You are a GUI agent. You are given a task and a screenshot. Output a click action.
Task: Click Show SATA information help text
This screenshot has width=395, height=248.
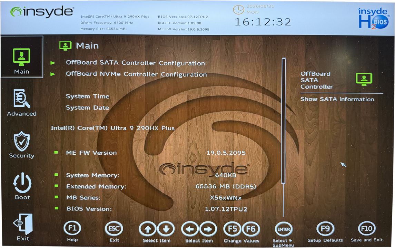[x=337, y=99]
